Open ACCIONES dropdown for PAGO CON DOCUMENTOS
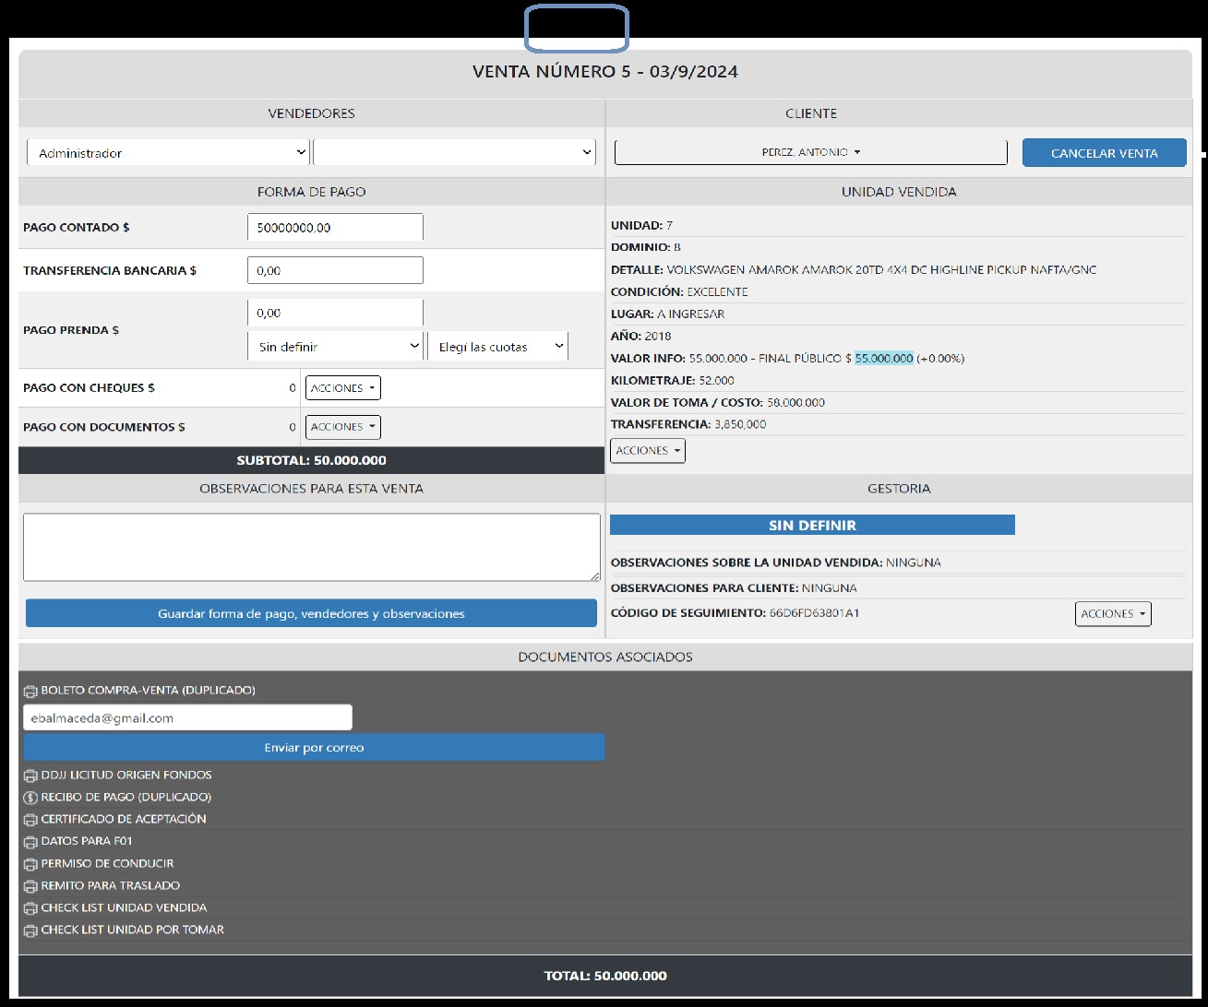1208x1007 pixels. [x=342, y=427]
